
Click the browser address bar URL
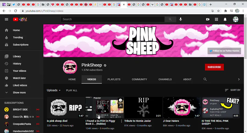click(x=44, y=11)
